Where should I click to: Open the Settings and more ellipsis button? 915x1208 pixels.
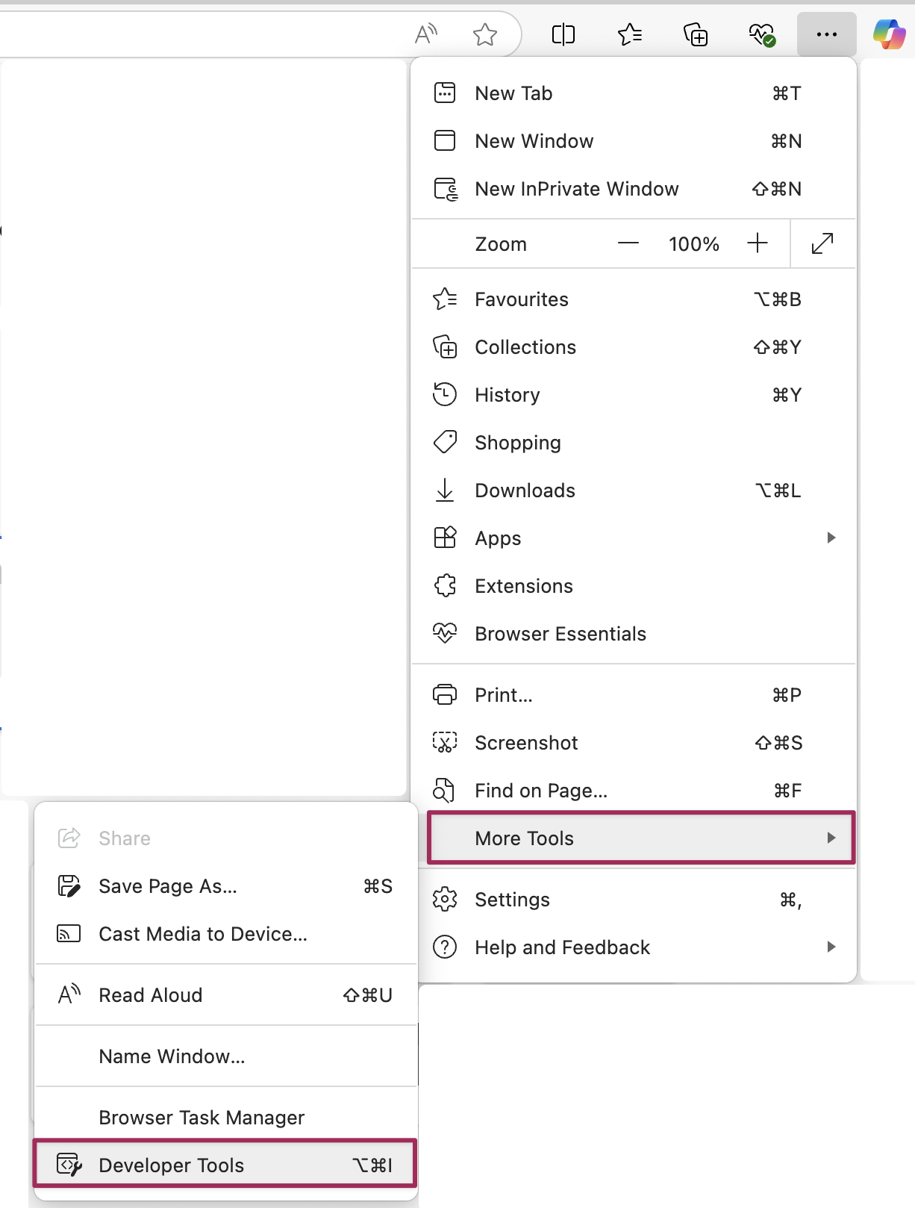point(826,34)
